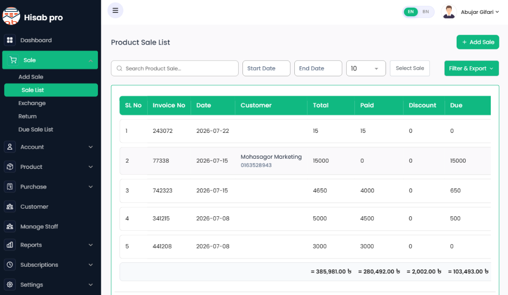The height and width of the screenshot is (295, 508).
Task: Click the discount sum 2,002.00
Action: coord(424,271)
